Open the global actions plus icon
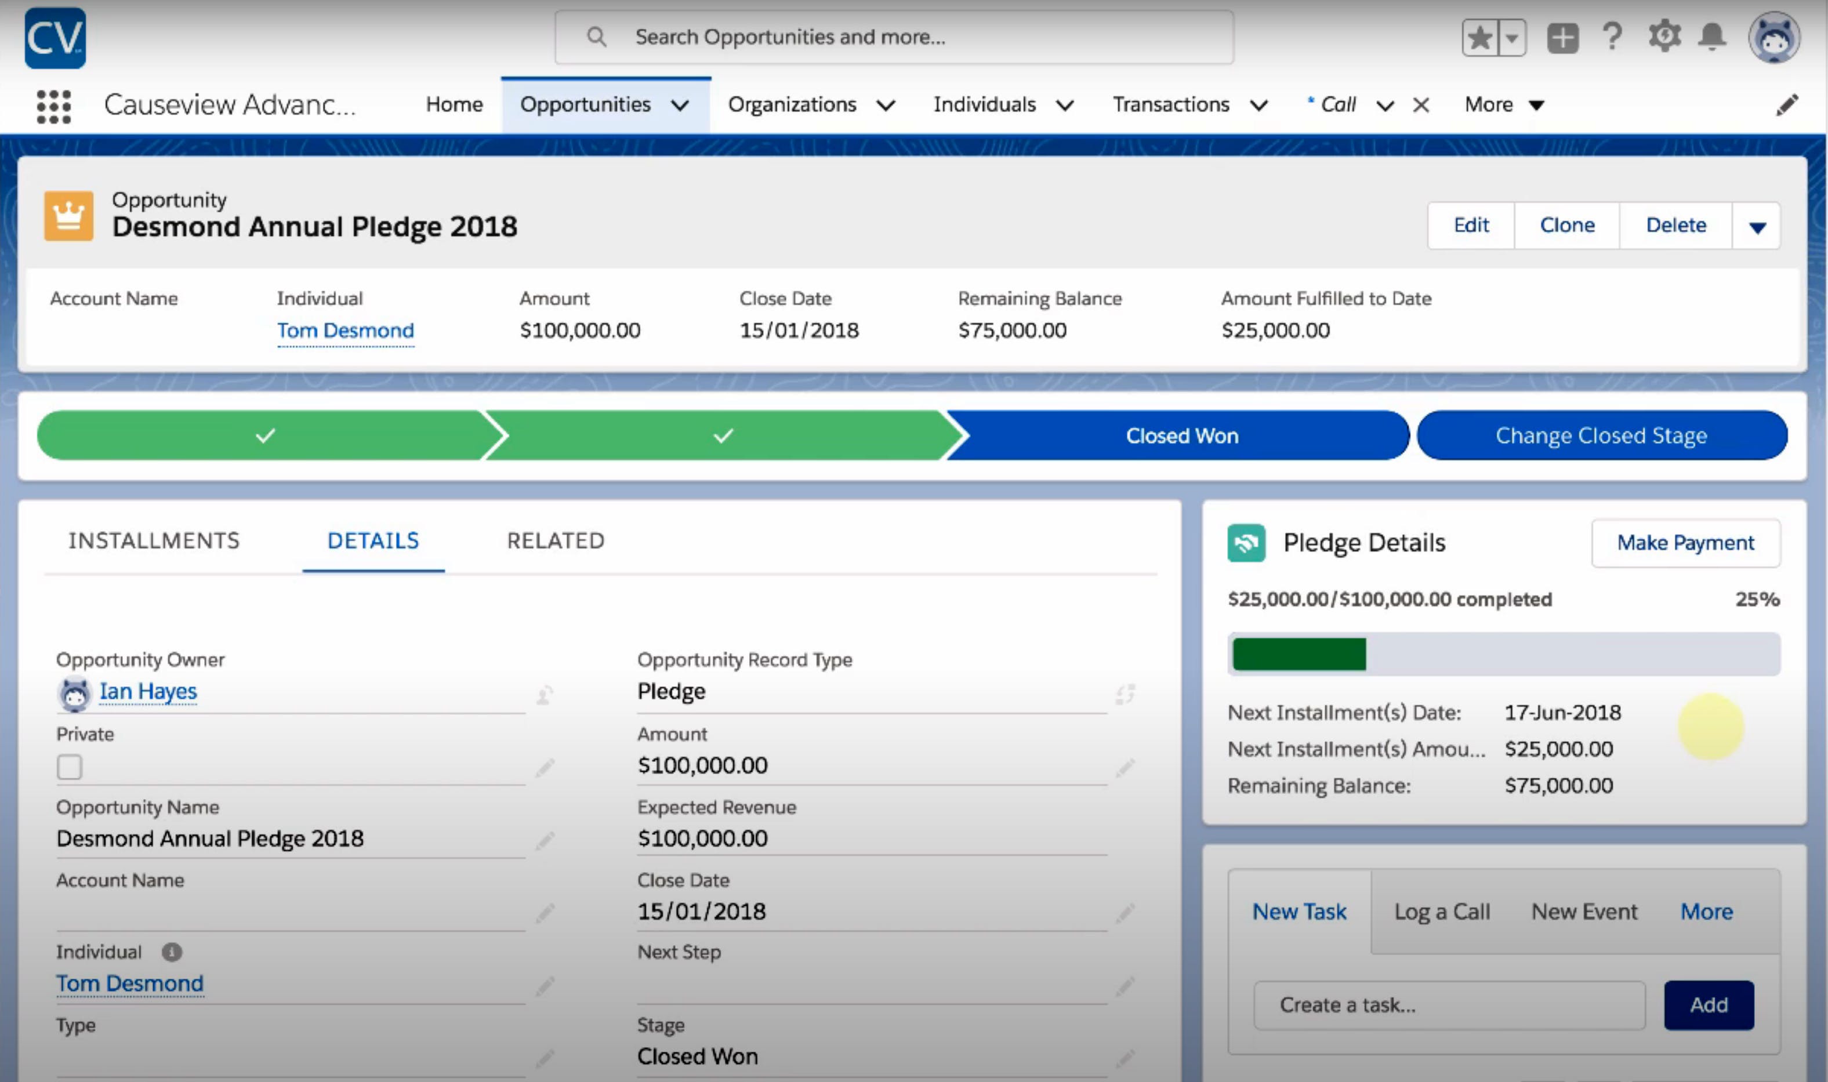The width and height of the screenshot is (1828, 1082). (x=1562, y=38)
